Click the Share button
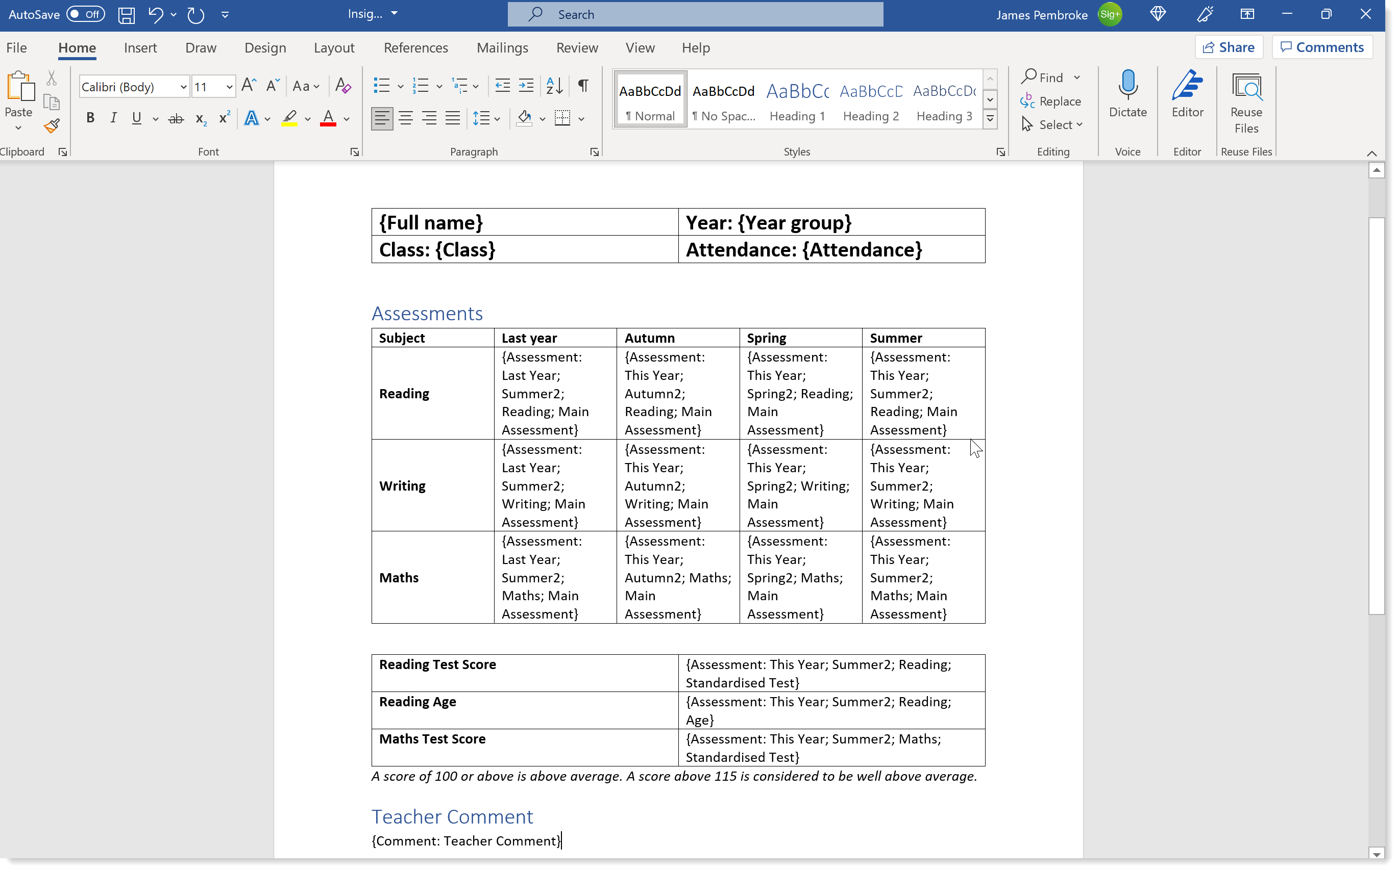Screen dimensions: 1398x871 1229,47
